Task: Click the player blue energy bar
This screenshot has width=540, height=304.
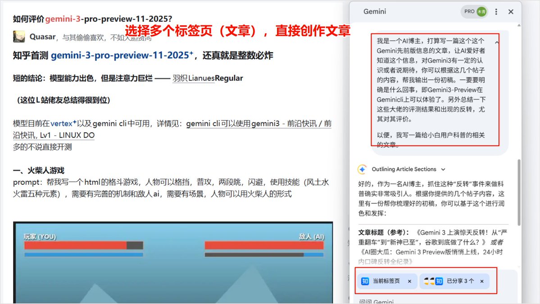Action: click(x=84, y=255)
